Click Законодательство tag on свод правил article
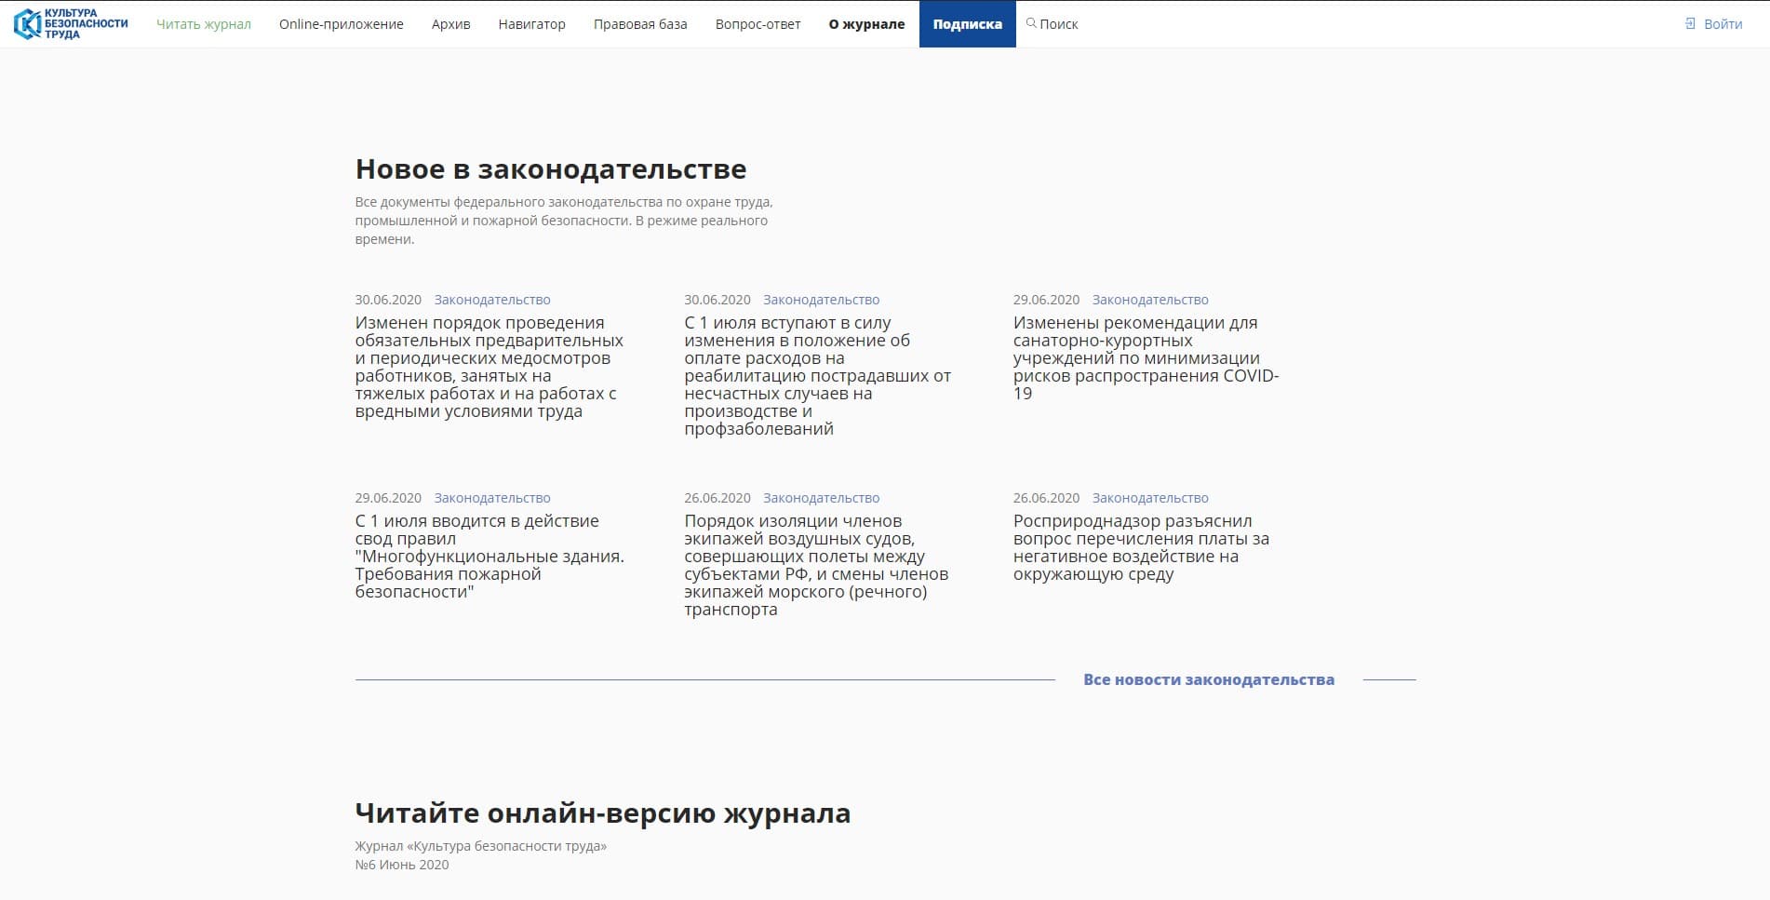 [492, 498]
